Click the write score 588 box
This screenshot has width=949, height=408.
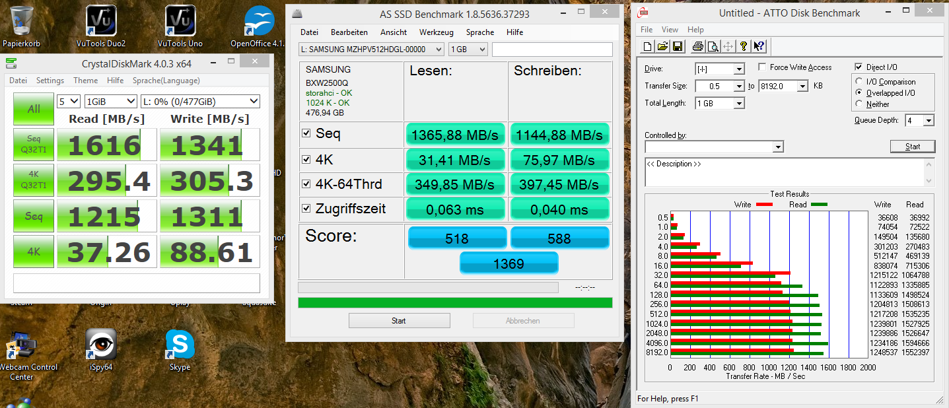[559, 238]
